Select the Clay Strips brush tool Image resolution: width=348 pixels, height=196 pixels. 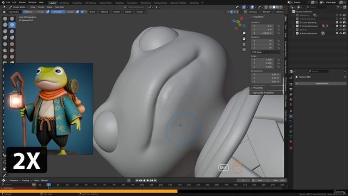(12, 25)
